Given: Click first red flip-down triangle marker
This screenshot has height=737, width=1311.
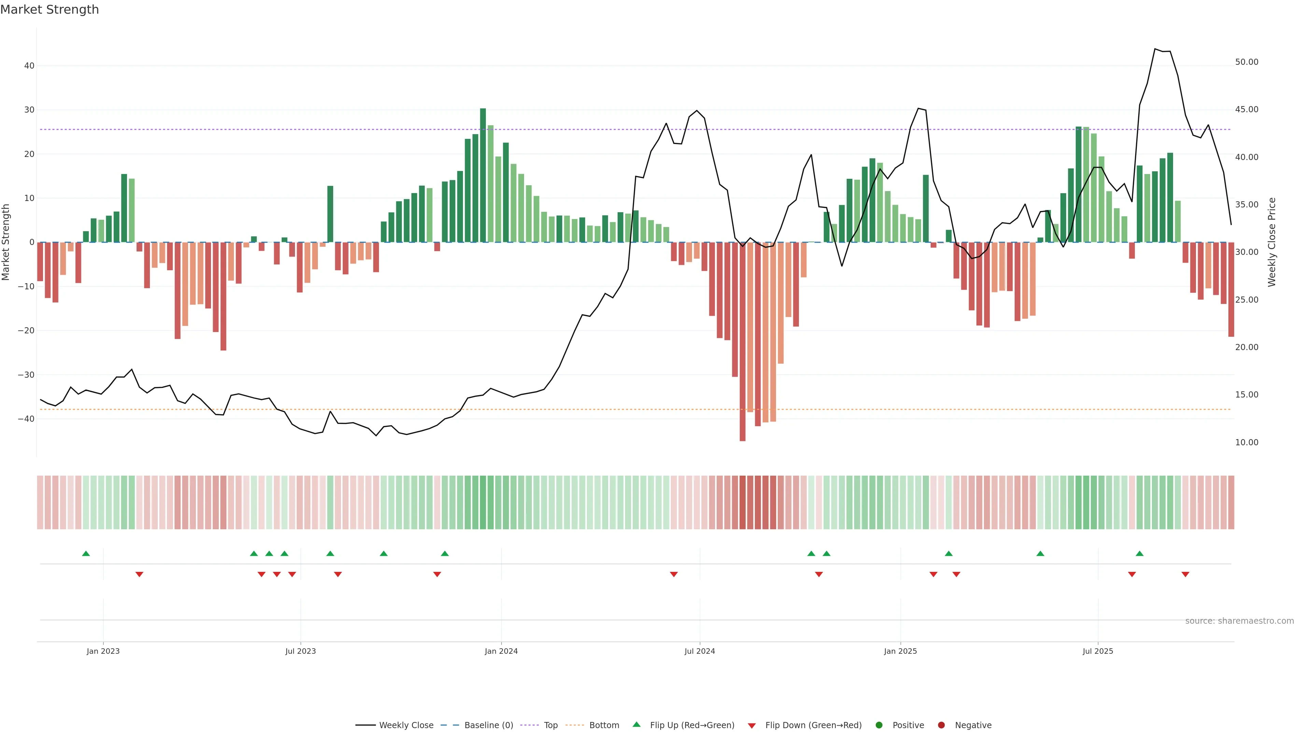Looking at the screenshot, I should (x=139, y=574).
